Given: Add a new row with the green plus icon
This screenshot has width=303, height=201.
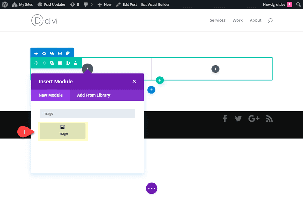Looking at the screenshot, I should tap(159, 80).
